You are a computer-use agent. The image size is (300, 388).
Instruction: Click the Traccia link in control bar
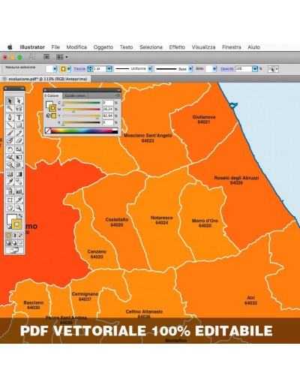(79, 69)
